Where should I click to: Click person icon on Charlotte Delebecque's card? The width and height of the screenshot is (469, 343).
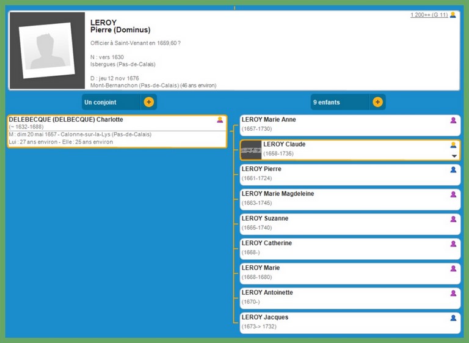tap(220, 120)
